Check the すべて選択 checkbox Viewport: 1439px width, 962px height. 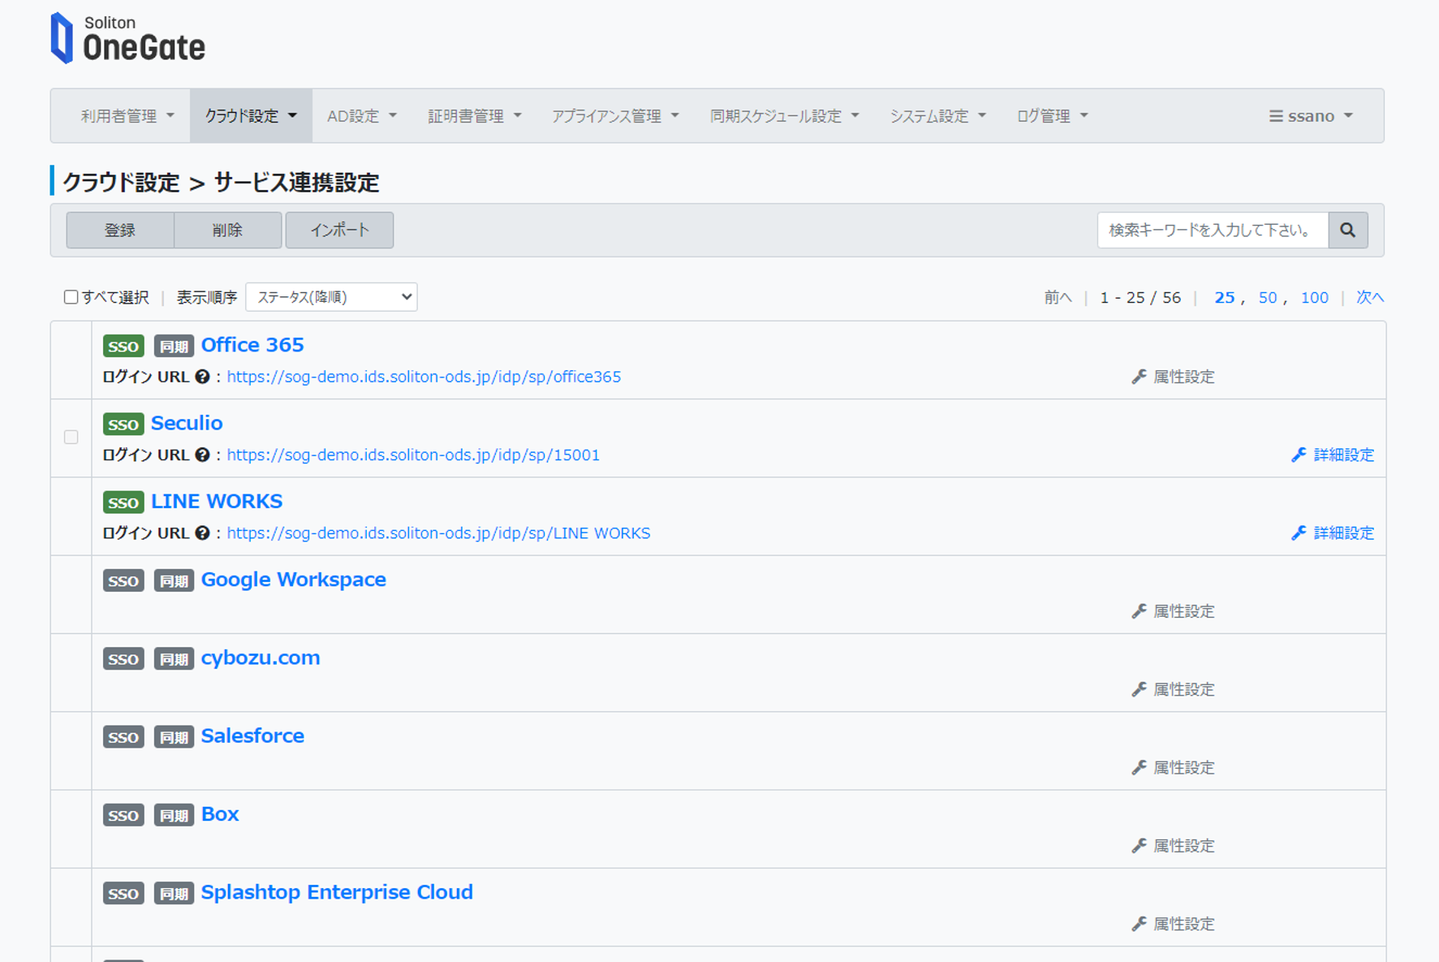71,296
